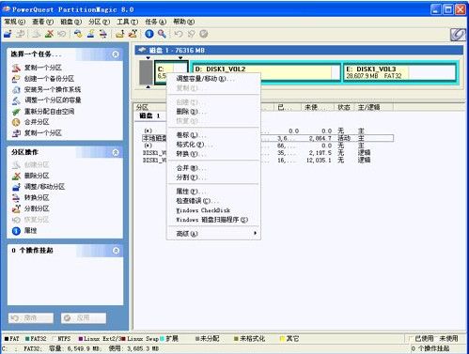
Task: Click the magnifier search icon in toolbar
Action: click(x=162, y=34)
